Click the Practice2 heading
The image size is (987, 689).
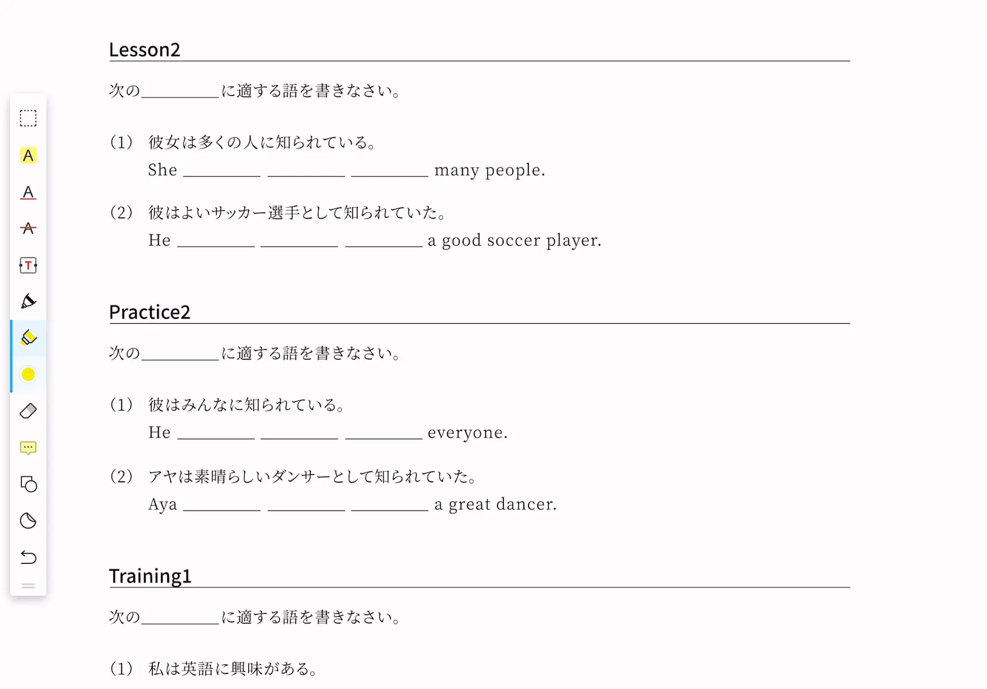(149, 312)
